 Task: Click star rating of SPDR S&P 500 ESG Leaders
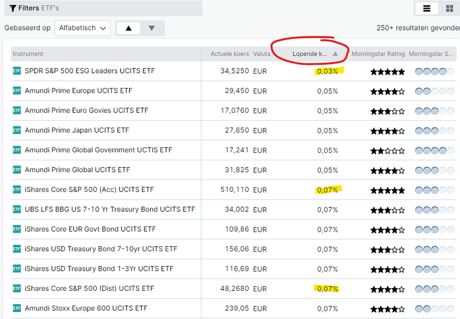pos(388,72)
